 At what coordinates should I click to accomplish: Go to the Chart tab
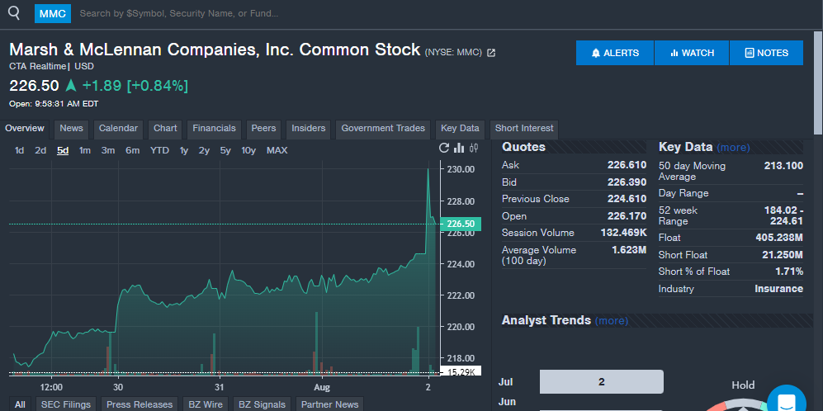pyautogui.click(x=165, y=129)
